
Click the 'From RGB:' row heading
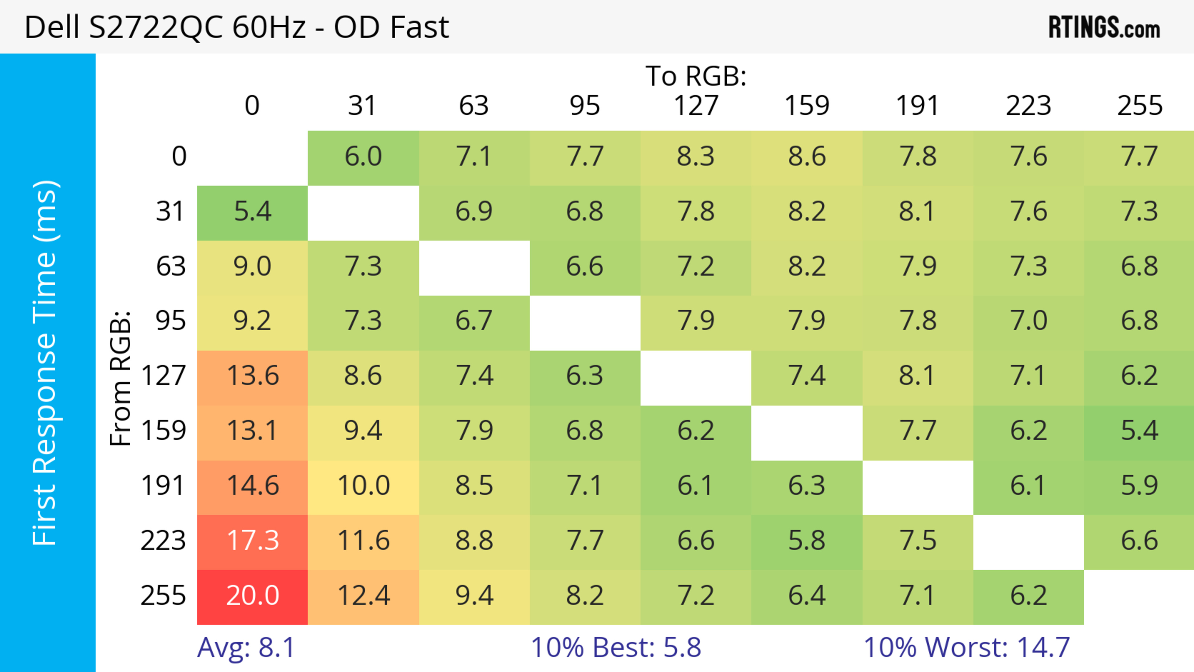pos(120,378)
